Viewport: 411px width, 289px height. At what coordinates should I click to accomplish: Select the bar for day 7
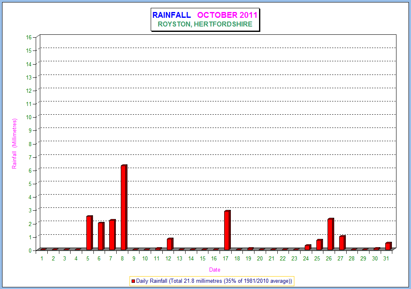pyautogui.click(x=112, y=235)
